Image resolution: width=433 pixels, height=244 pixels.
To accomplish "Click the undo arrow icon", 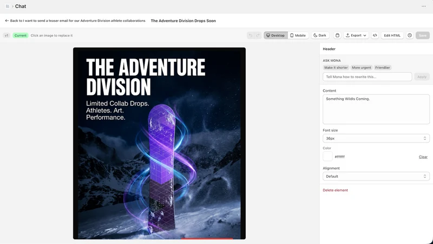I will 251,35.
